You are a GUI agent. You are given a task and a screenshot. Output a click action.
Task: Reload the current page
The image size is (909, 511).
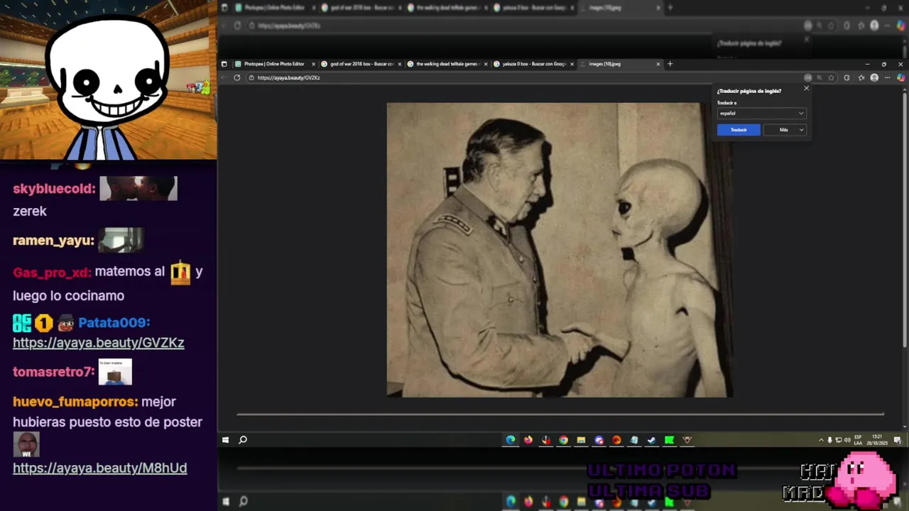click(237, 77)
